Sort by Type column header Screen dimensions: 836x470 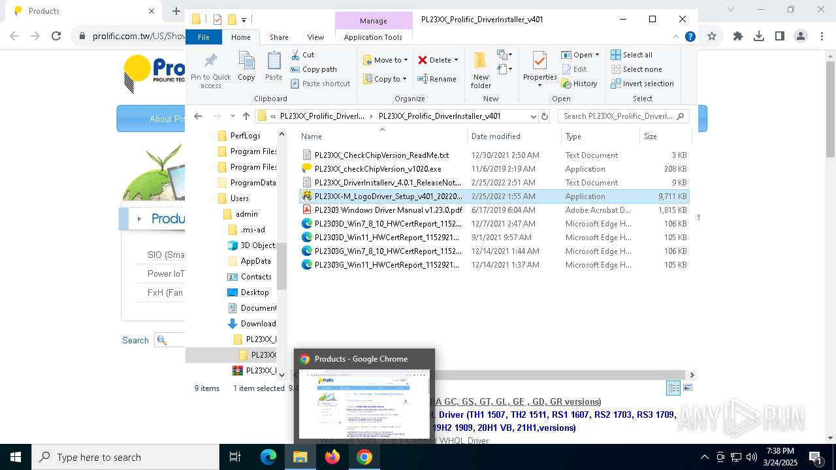pyautogui.click(x=600, y=136)
